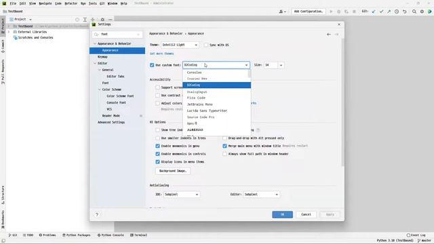Hide the Project panel with minus icon
This screenshot has width=434, height=244.
110,20
